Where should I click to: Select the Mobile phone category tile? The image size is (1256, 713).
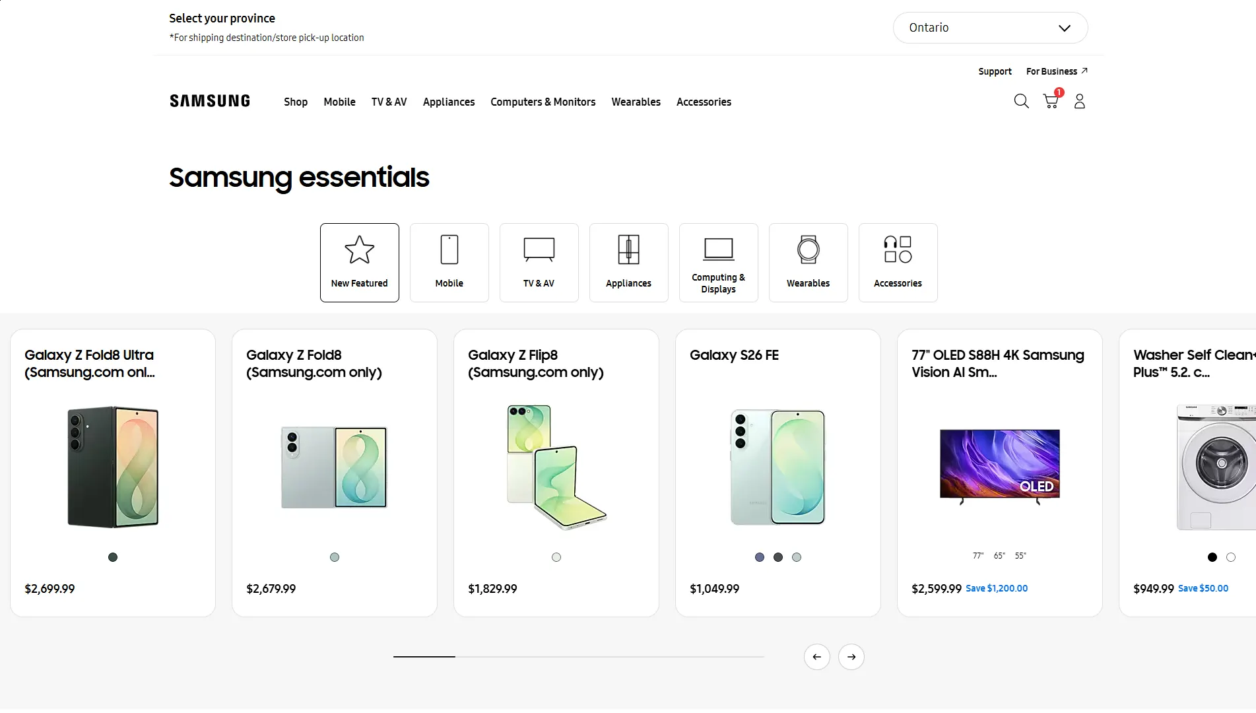[449, 263]
